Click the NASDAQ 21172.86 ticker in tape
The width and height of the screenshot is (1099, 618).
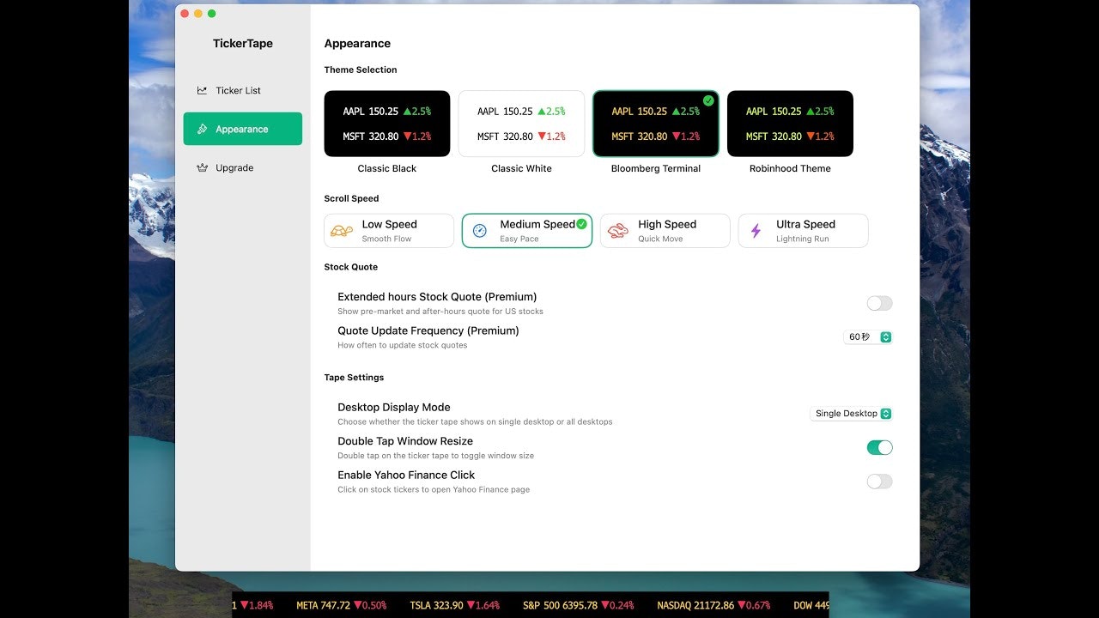click(713, 605)
